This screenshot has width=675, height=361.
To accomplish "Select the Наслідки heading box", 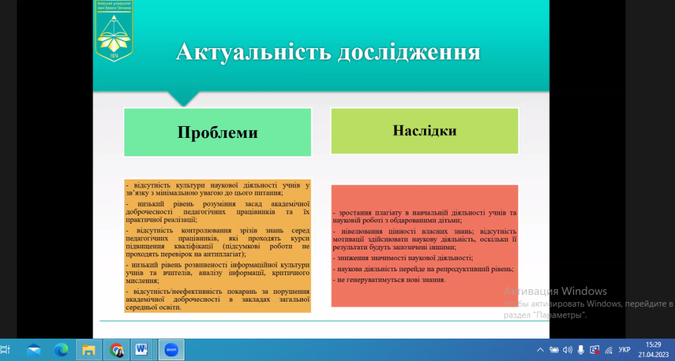I will [424, 131].
